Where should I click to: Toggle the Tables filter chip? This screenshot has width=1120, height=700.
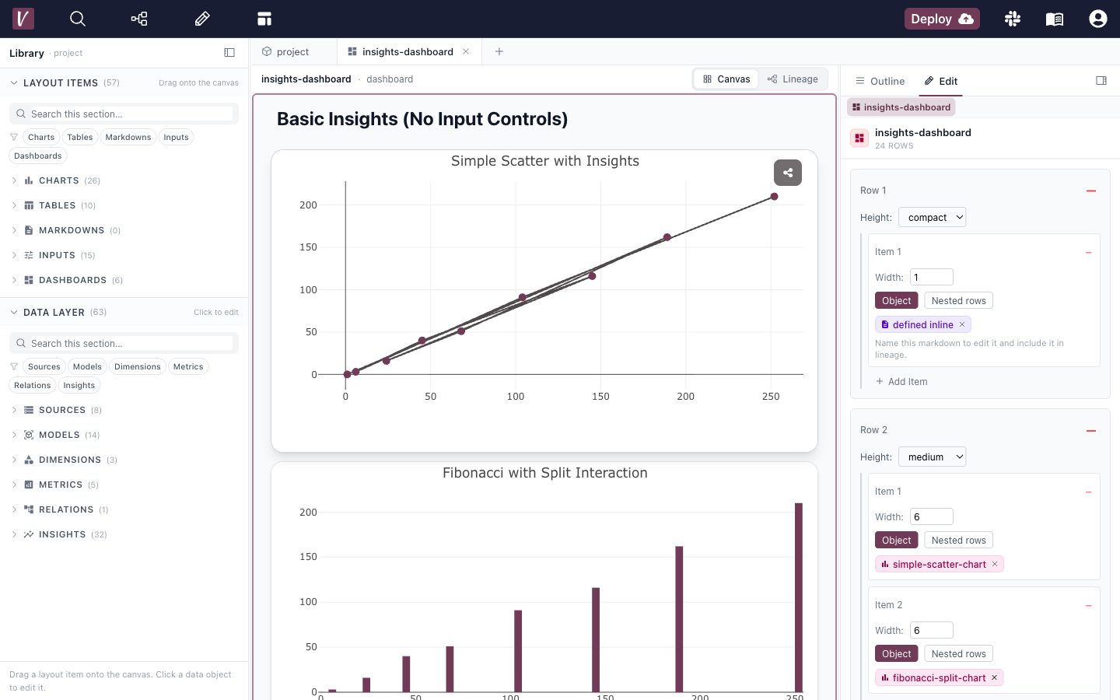coord(79,137)
